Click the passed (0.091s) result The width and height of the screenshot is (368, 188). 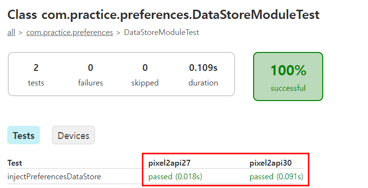click(x=276, y=176)
